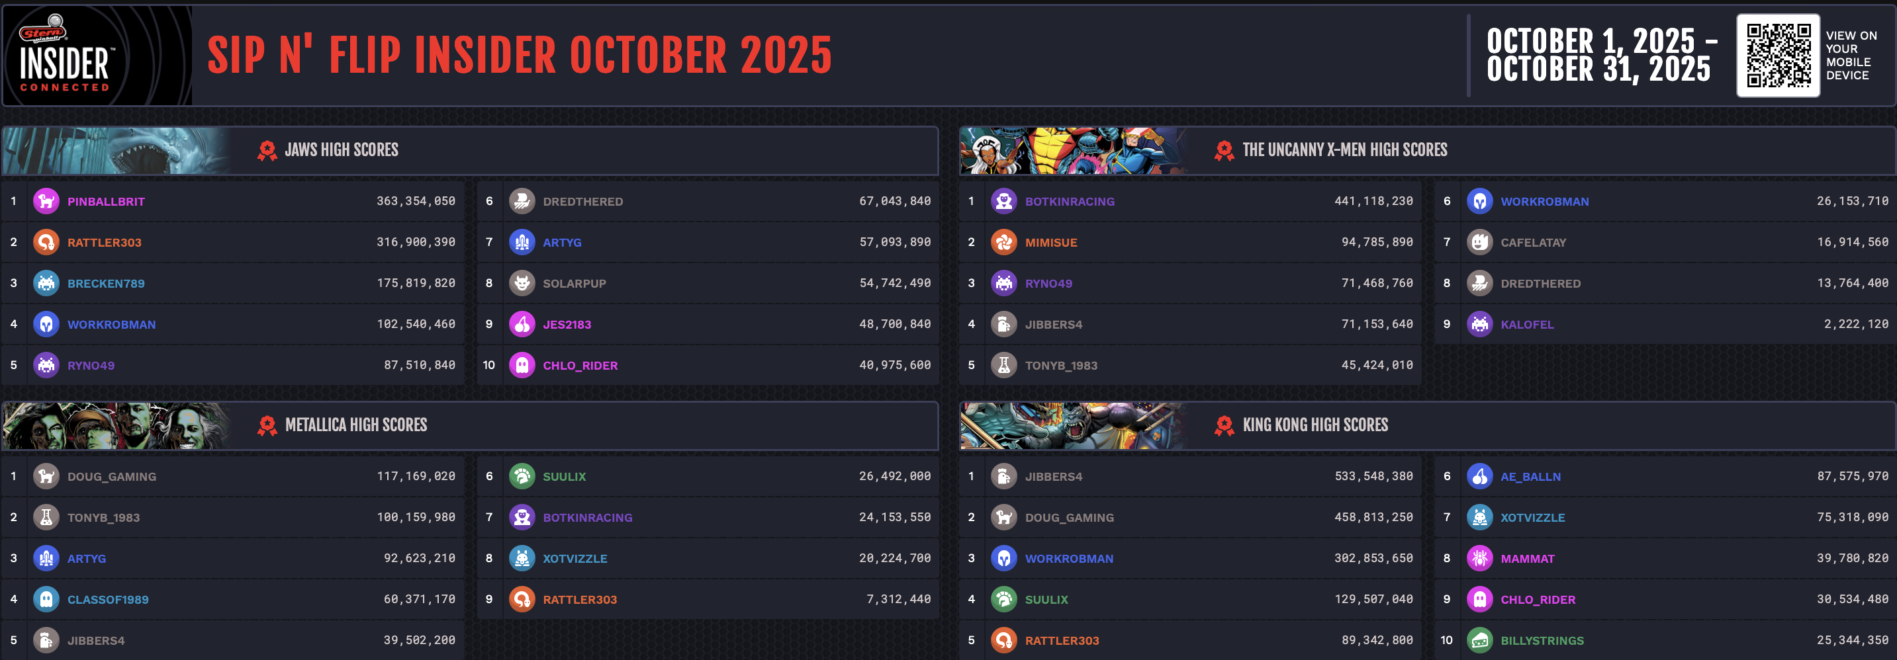Open the Metallica banner artwork
1897x660 pixels.
click(118, 425)
